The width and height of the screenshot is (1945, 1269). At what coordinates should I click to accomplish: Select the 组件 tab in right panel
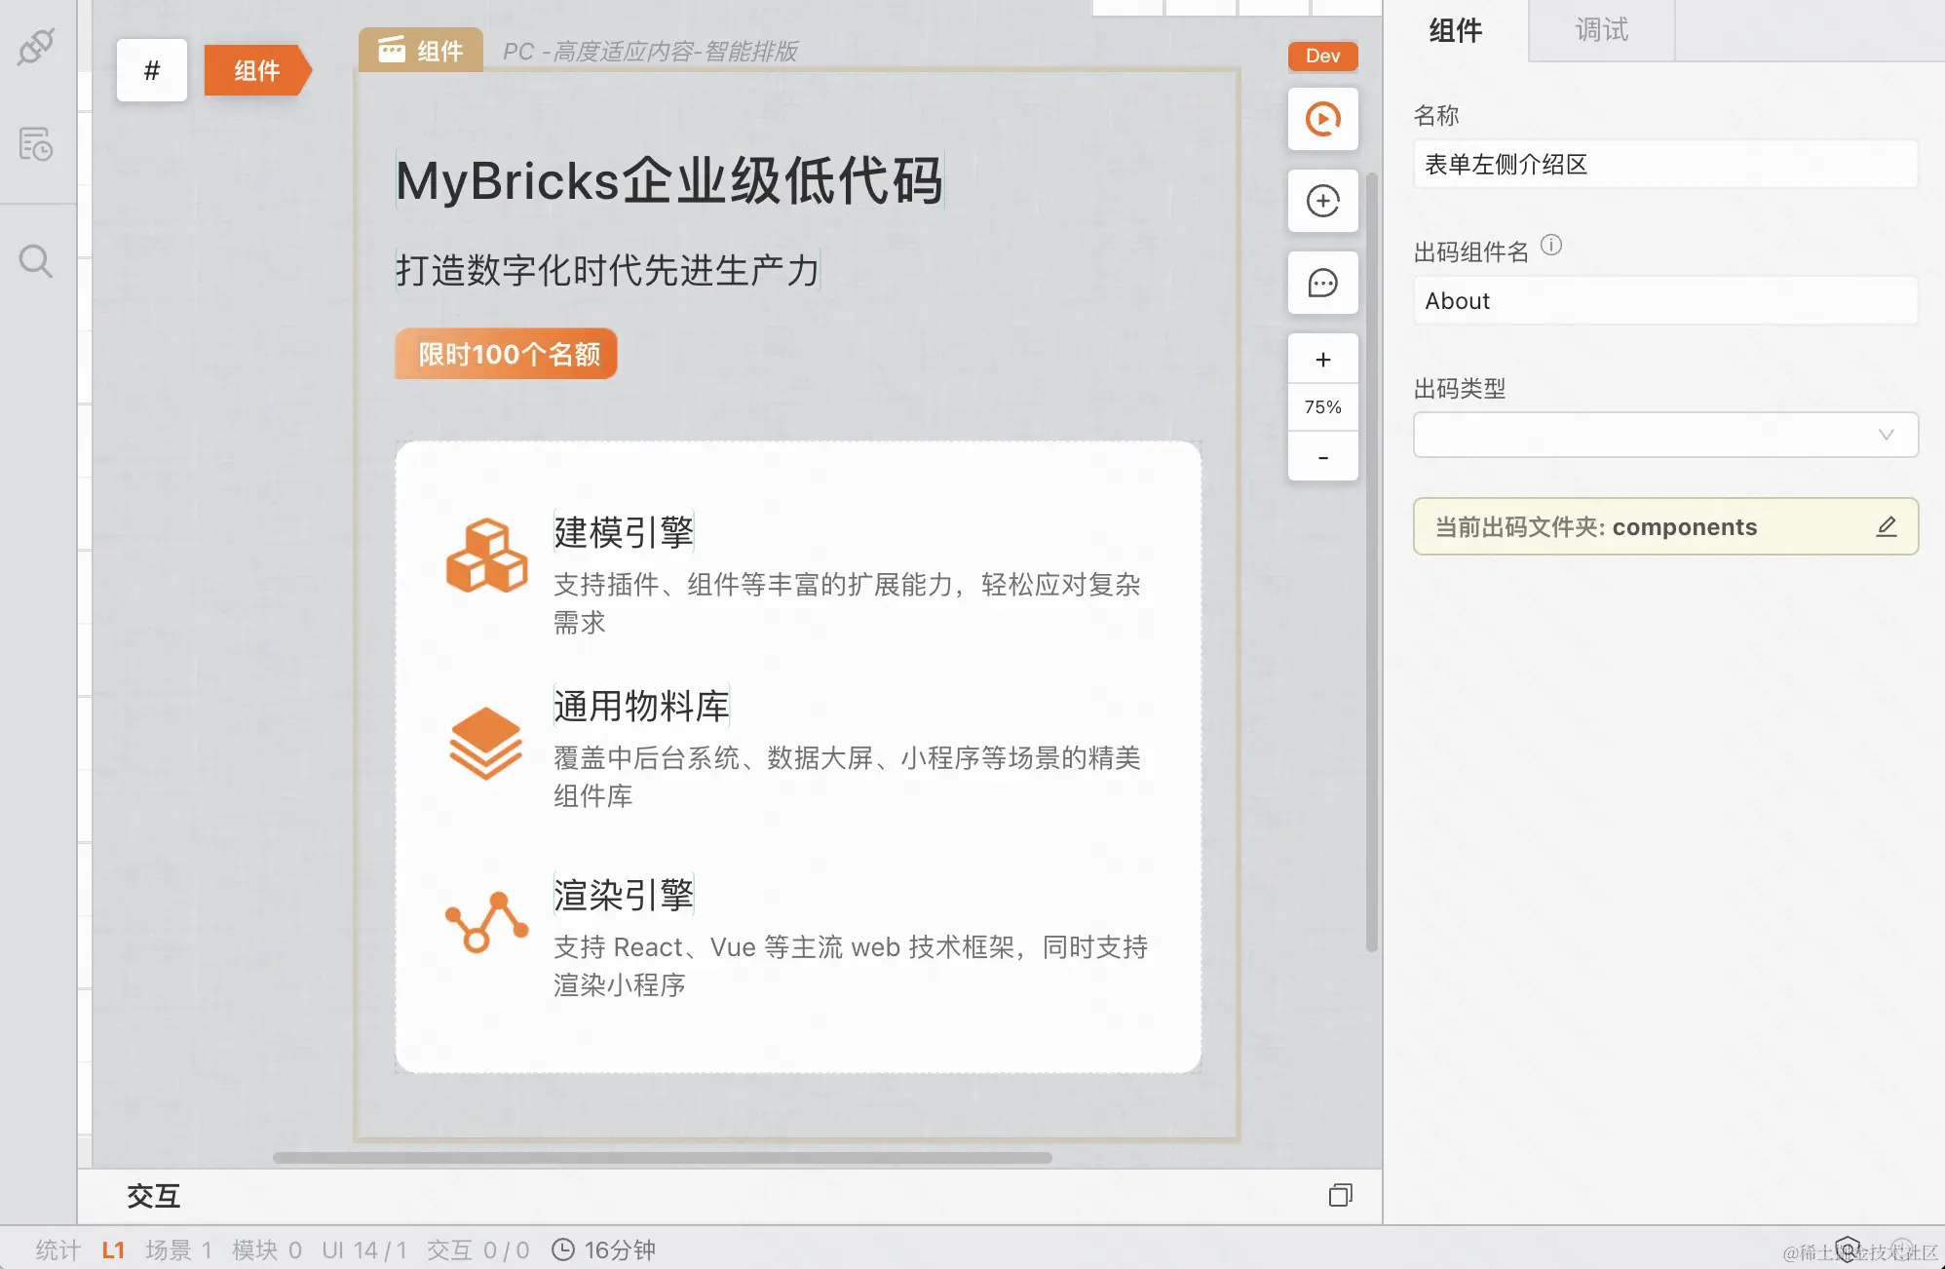pos(1455,30)
